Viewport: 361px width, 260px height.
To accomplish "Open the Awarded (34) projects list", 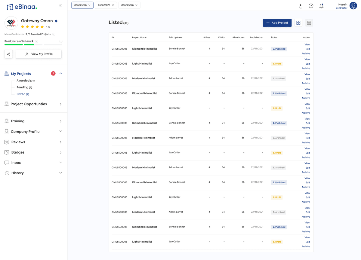I will 26,81.
